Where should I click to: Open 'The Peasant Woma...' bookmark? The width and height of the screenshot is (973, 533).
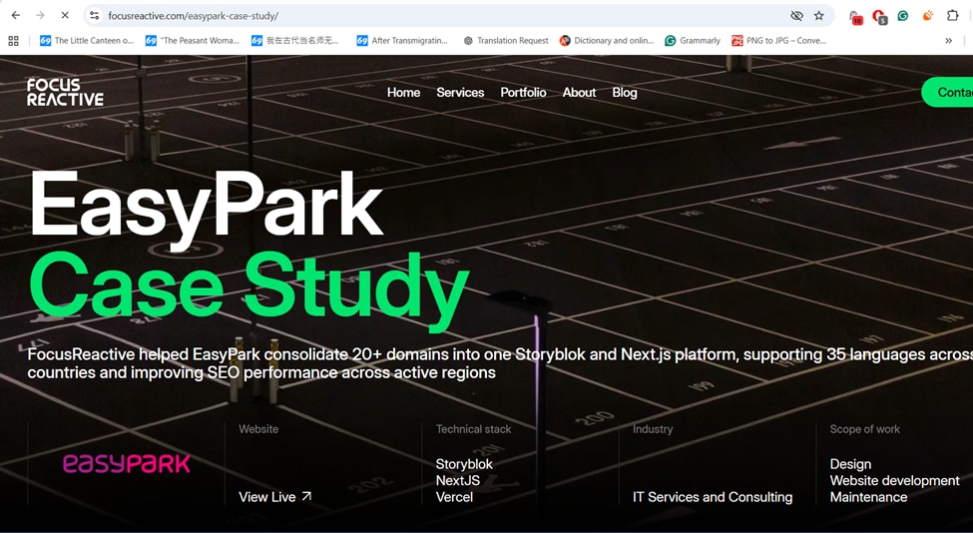click(193, 40)
